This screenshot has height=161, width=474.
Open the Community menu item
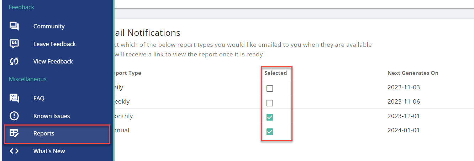[57, 26]
